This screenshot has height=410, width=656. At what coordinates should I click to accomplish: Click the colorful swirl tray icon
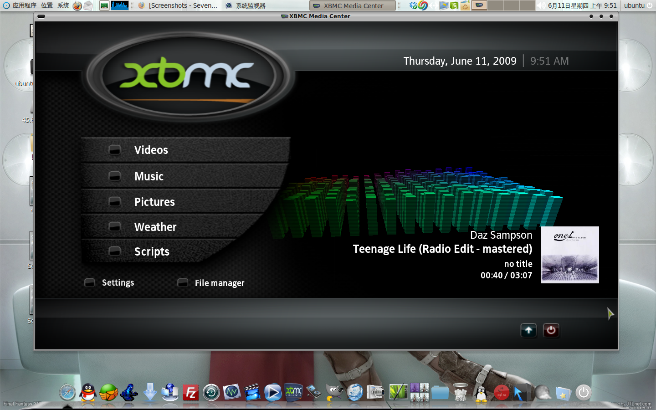click(423, 5)
